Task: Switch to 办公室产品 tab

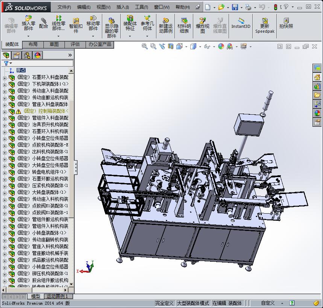Action: (x=100, y=44)
